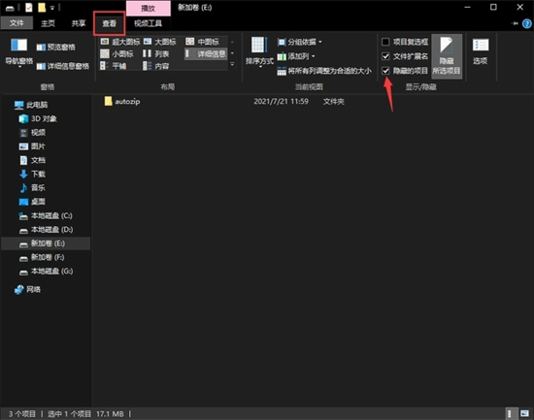Open the 排序方式 sort by dropdown
The width and height of the screenshot is (534, 420).
(x=259, y=52)
